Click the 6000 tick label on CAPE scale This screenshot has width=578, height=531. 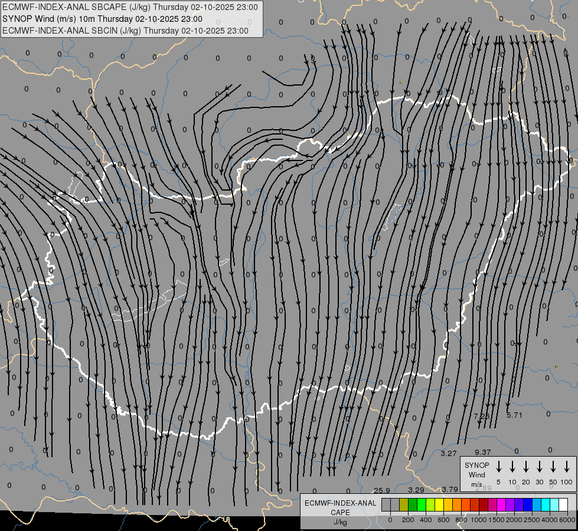[567, 520]
